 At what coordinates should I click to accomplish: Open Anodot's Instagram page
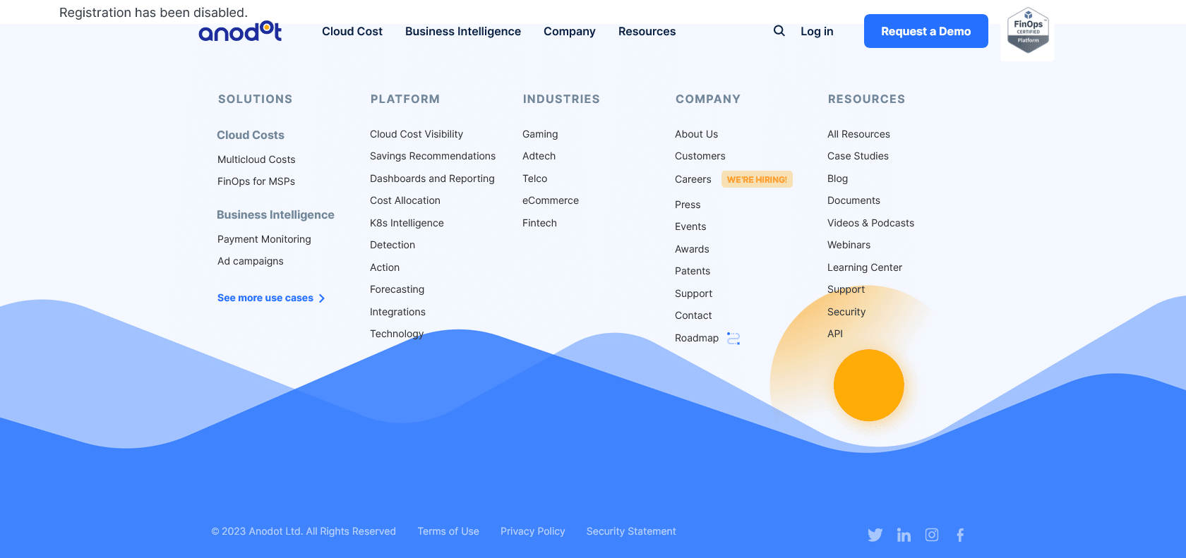click(x=932, y=535)
